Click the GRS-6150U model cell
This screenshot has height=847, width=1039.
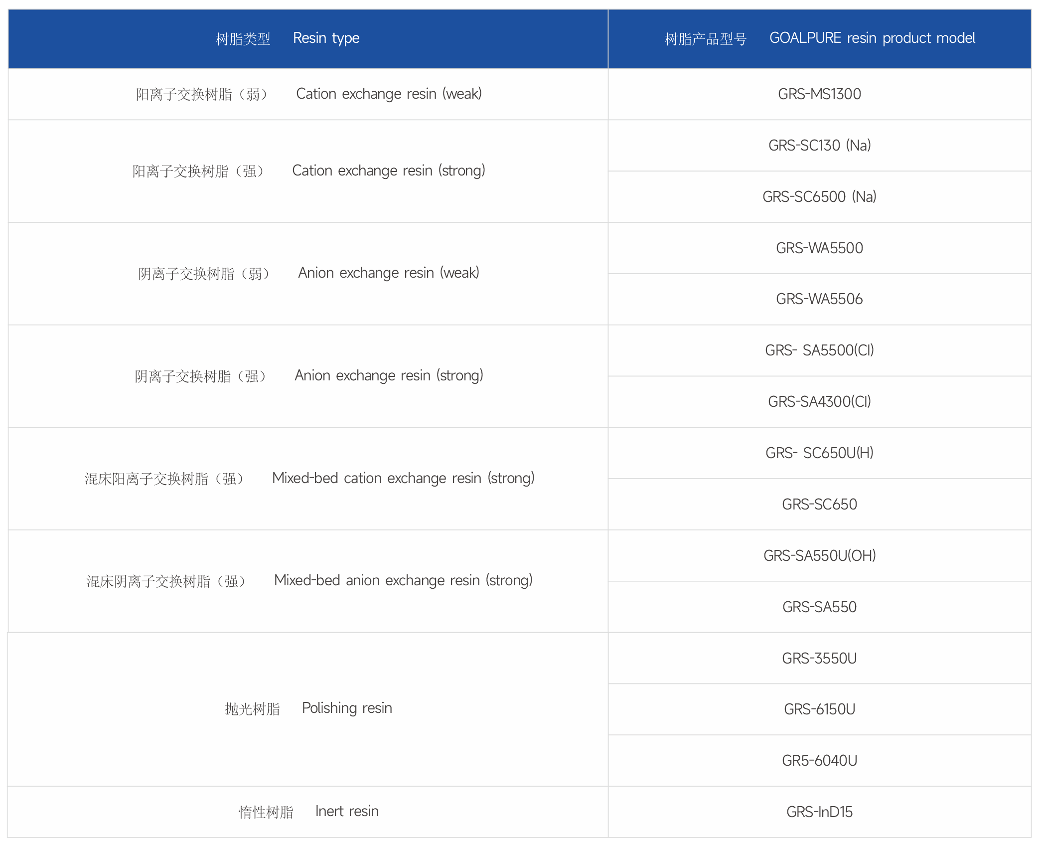pos(820,709)
